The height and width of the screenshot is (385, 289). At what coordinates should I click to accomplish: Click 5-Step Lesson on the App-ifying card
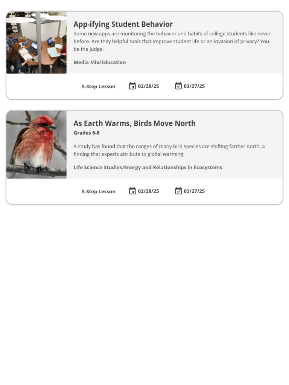[99, 86]
